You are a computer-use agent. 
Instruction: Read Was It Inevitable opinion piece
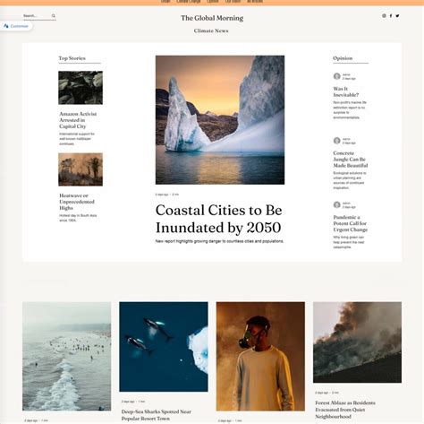[346, 91]
